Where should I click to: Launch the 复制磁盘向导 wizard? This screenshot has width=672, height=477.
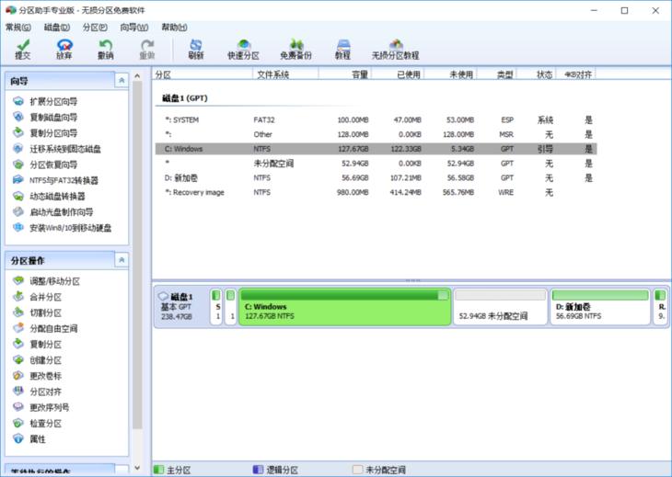(x=45, y=118)
